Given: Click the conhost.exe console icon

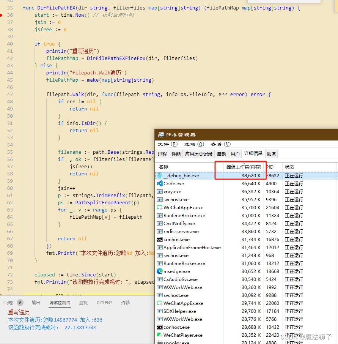Looking at the screenshot, I should (160, 239).
